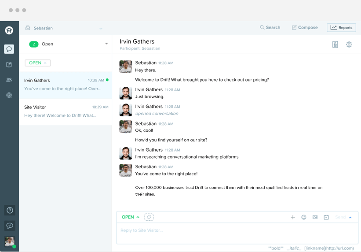Screen dimensions: 361x252
Task: Click the Search label in top bar
Action: tap(273, 27)
